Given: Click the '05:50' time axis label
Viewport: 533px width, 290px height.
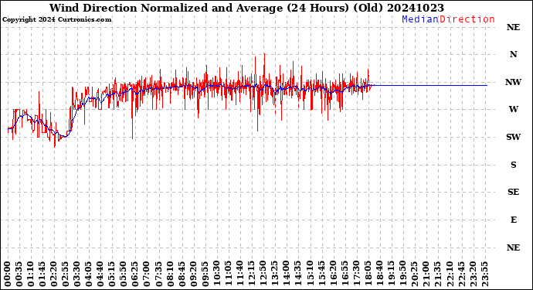Looking at the screenshot, I should [124, 274].
